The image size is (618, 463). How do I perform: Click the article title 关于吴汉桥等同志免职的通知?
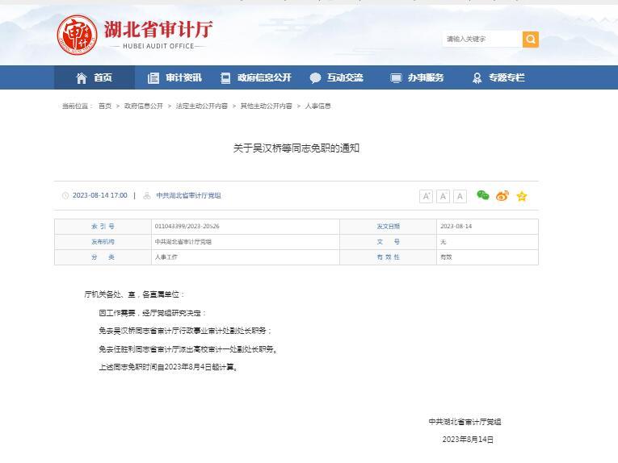pyautogui.click(x=296, y=148)
